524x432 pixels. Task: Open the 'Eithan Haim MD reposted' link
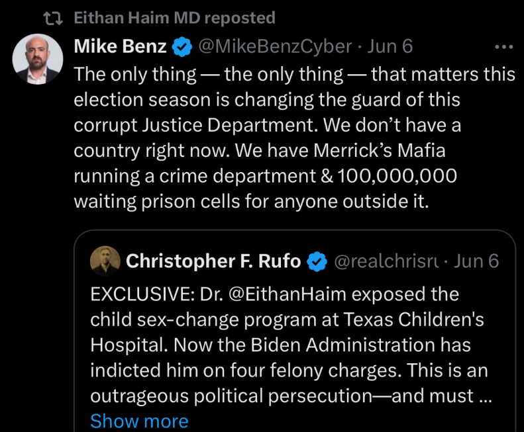174,18
